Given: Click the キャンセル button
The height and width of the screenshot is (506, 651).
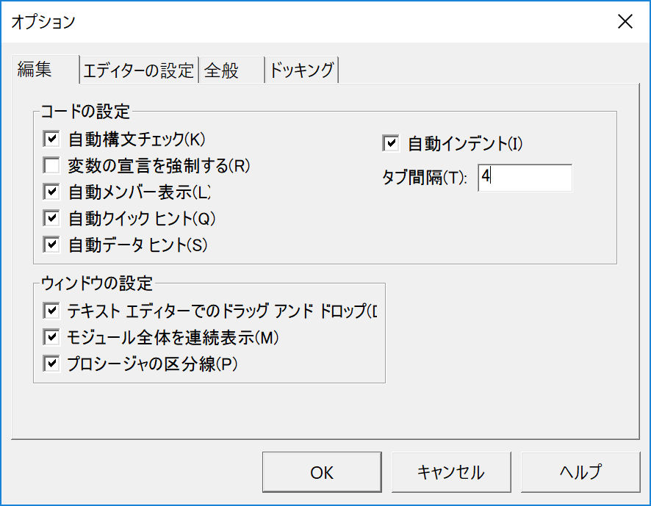Looking at the screenshot, I should pos(450,472).
